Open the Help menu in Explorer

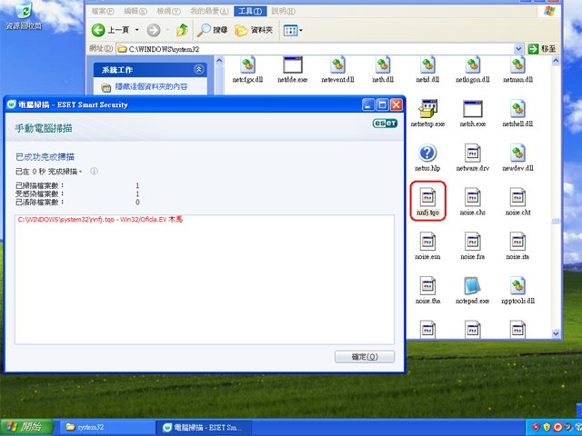(283, 11)
